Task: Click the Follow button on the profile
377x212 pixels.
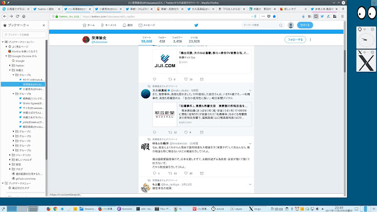Action: tap(295, 39)
